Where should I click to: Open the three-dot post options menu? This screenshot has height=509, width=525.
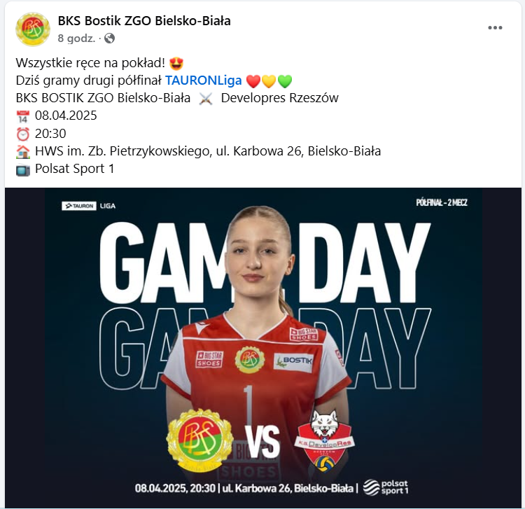[x=495, y=28]
